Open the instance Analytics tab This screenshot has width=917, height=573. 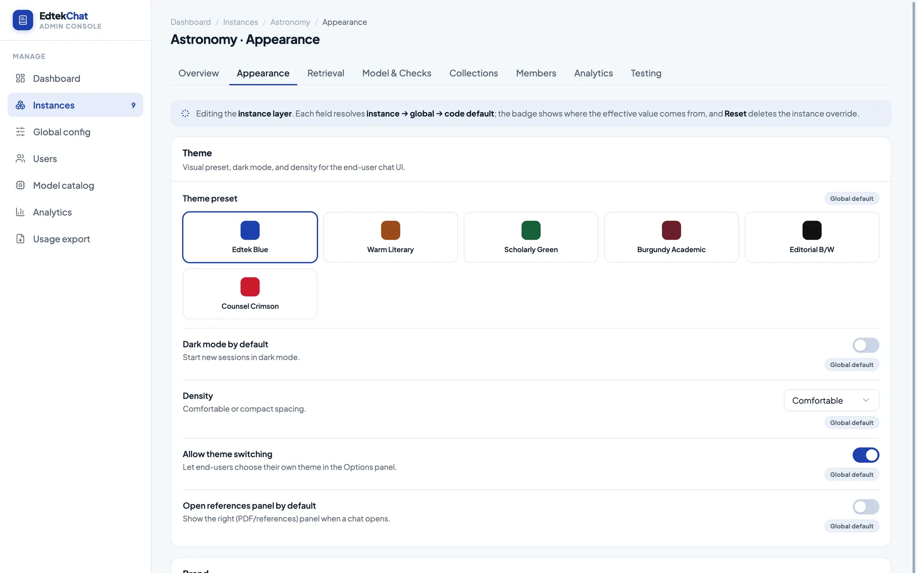pyautogui.click(x=593, y=73)
